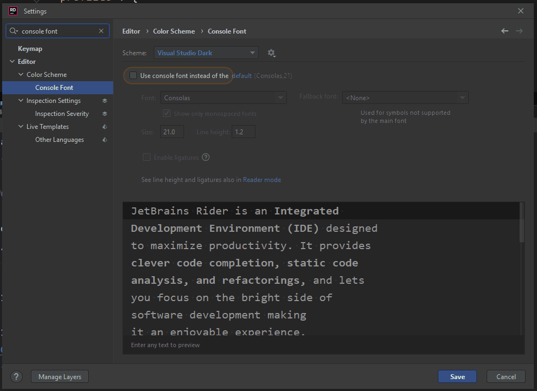Screen dimensions: 537x391
Task: Click the preview pane vertical scrollbar
Action: (x=522, y=222)
